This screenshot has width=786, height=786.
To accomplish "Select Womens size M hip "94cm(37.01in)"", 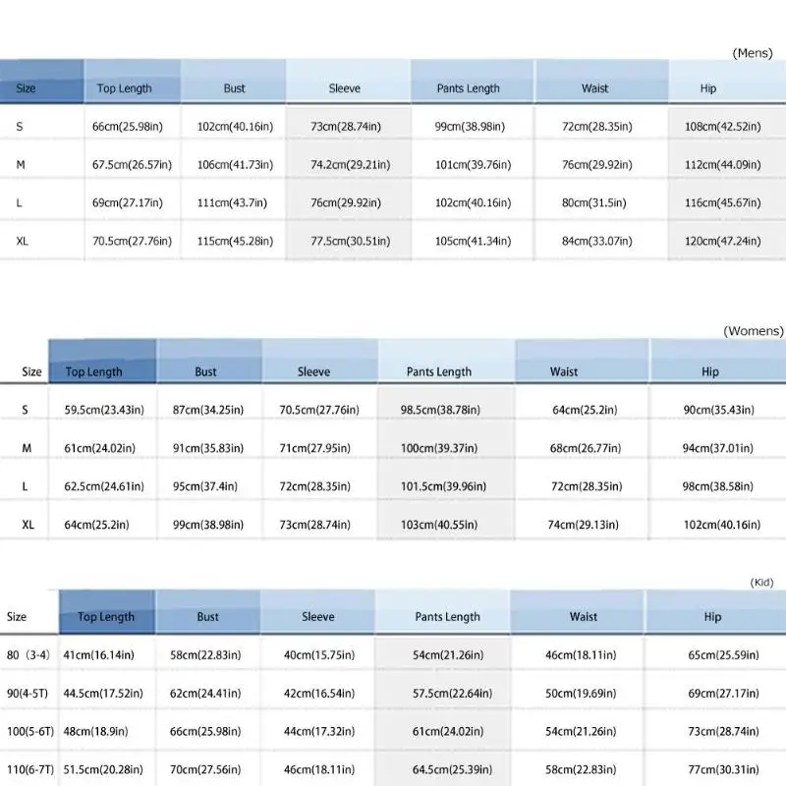I will coord(717,448).
